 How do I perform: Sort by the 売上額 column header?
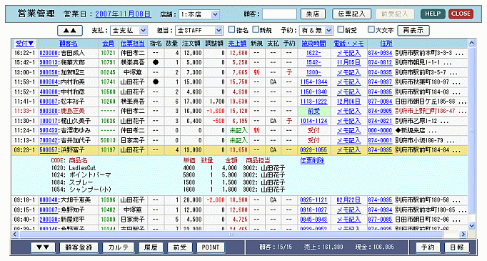(x=237, y=44)
